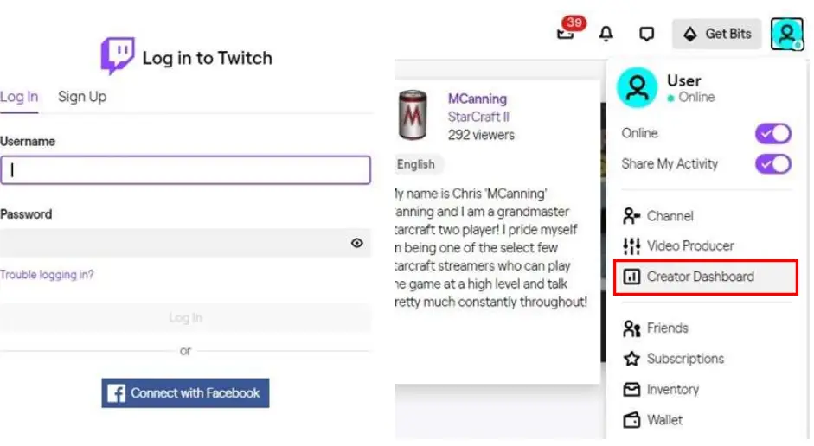This screenshot has width=814, height=446.
Task: Click the Facebook logo icon
Action: tap(116, 393)
